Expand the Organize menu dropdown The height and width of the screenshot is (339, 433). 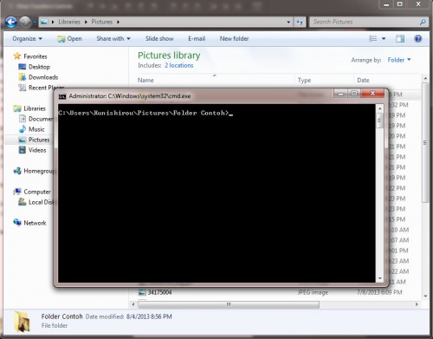click(x=27, y=38)
